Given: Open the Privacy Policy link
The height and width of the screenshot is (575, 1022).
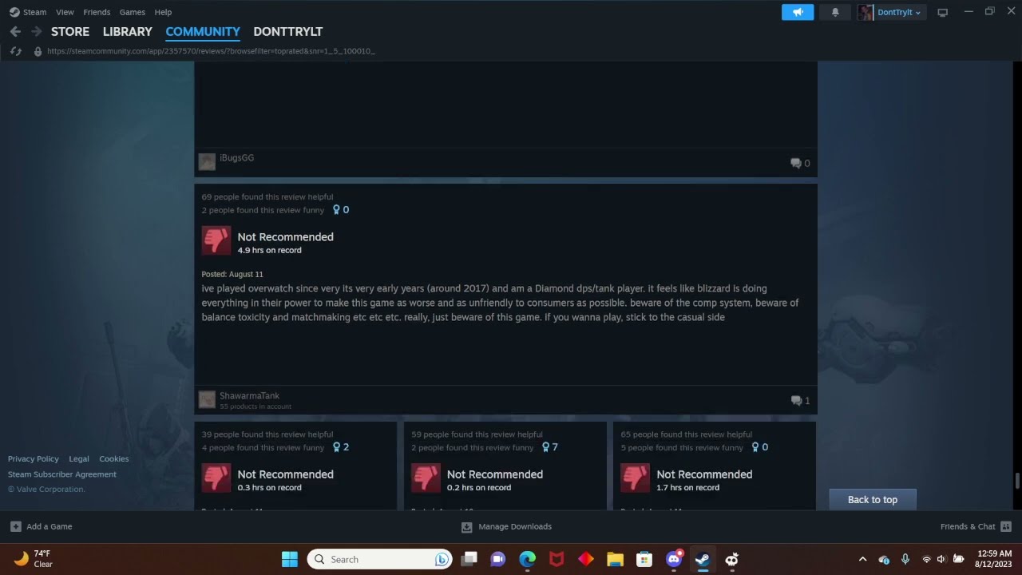Looking at the screenshot, I should (34, 459).
